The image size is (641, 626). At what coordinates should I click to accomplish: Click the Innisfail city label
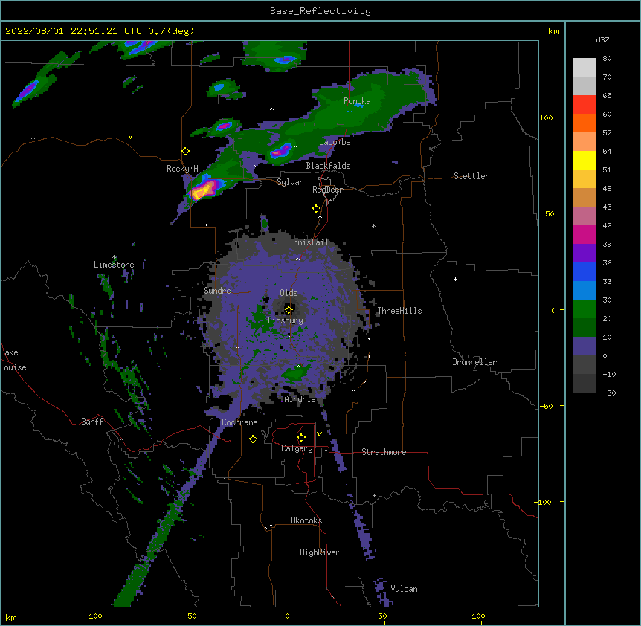click(309, 242)
